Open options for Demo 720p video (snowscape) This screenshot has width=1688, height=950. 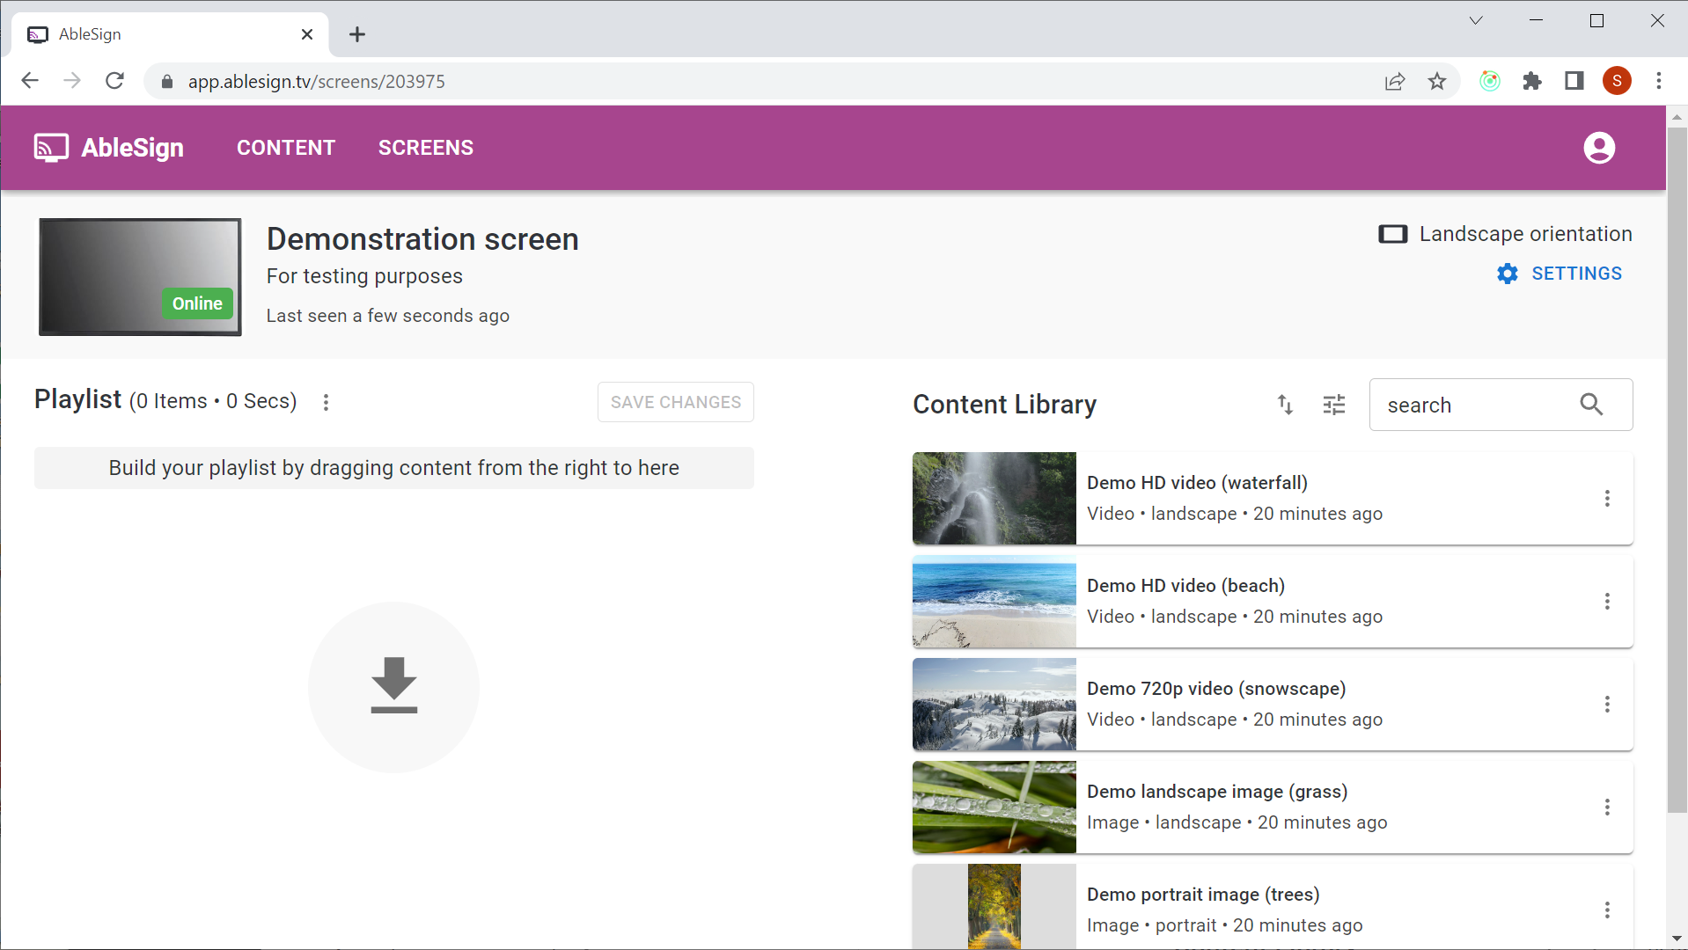1608,704
